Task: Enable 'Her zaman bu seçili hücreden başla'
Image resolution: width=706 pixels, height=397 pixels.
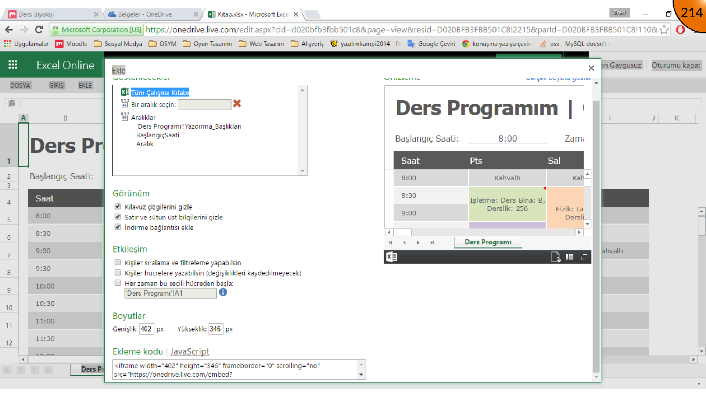Action: tap(118, 283)
